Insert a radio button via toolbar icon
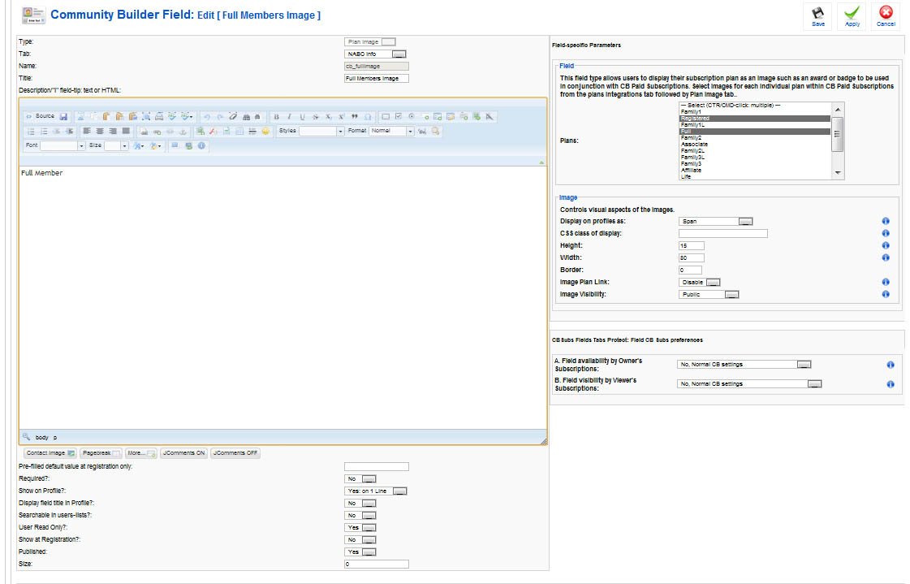 pyautogui.click(x=412, y=117)
